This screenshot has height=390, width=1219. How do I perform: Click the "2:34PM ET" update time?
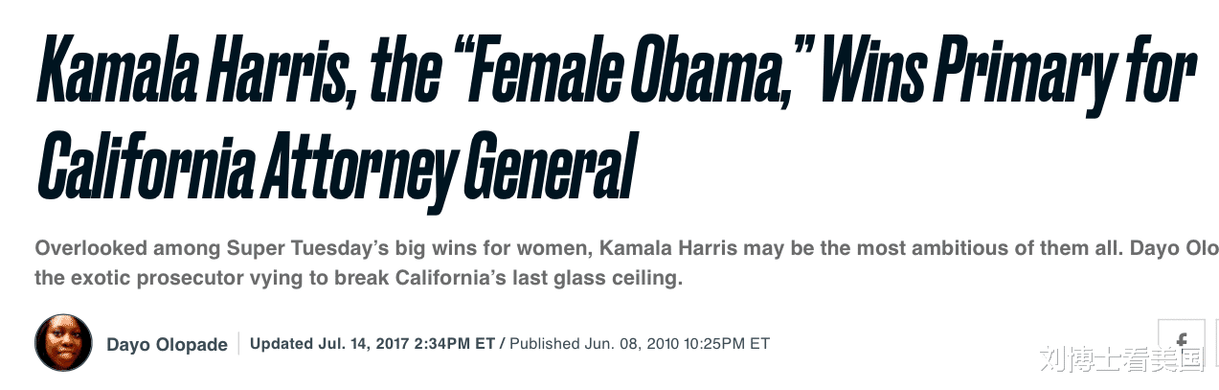pos(456,343)
